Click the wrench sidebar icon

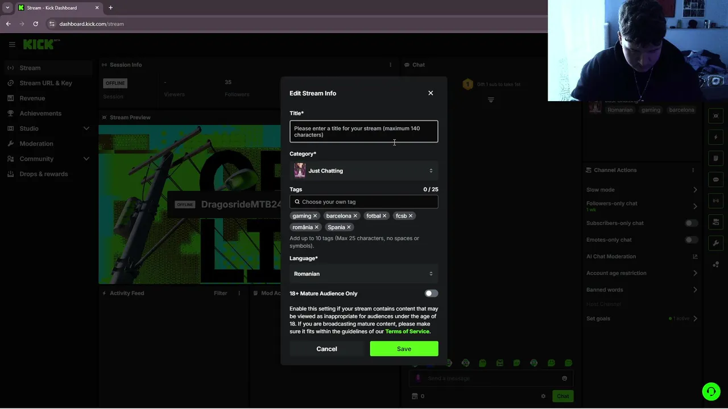coord(716,243)
